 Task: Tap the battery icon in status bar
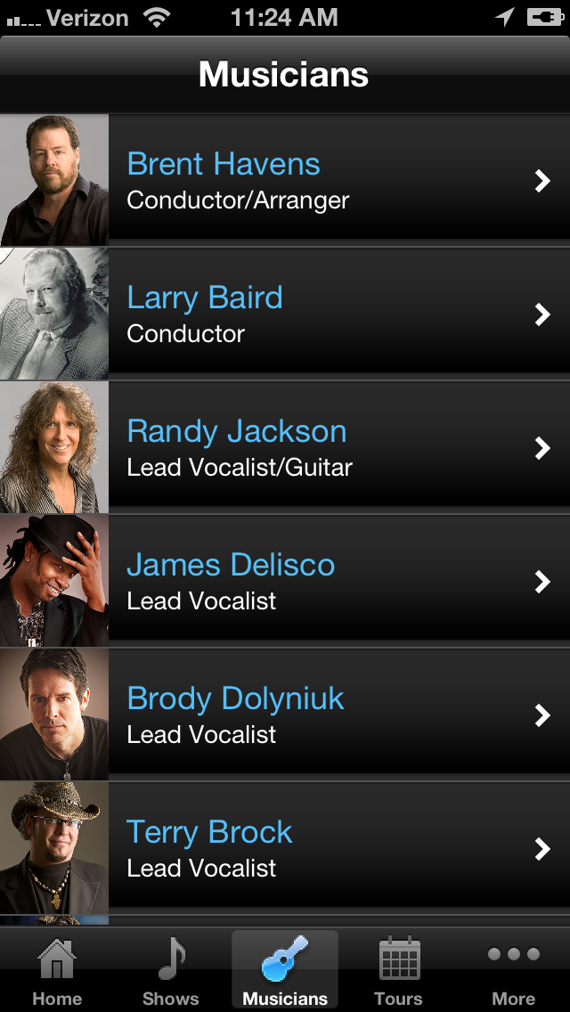click(545, 17)
